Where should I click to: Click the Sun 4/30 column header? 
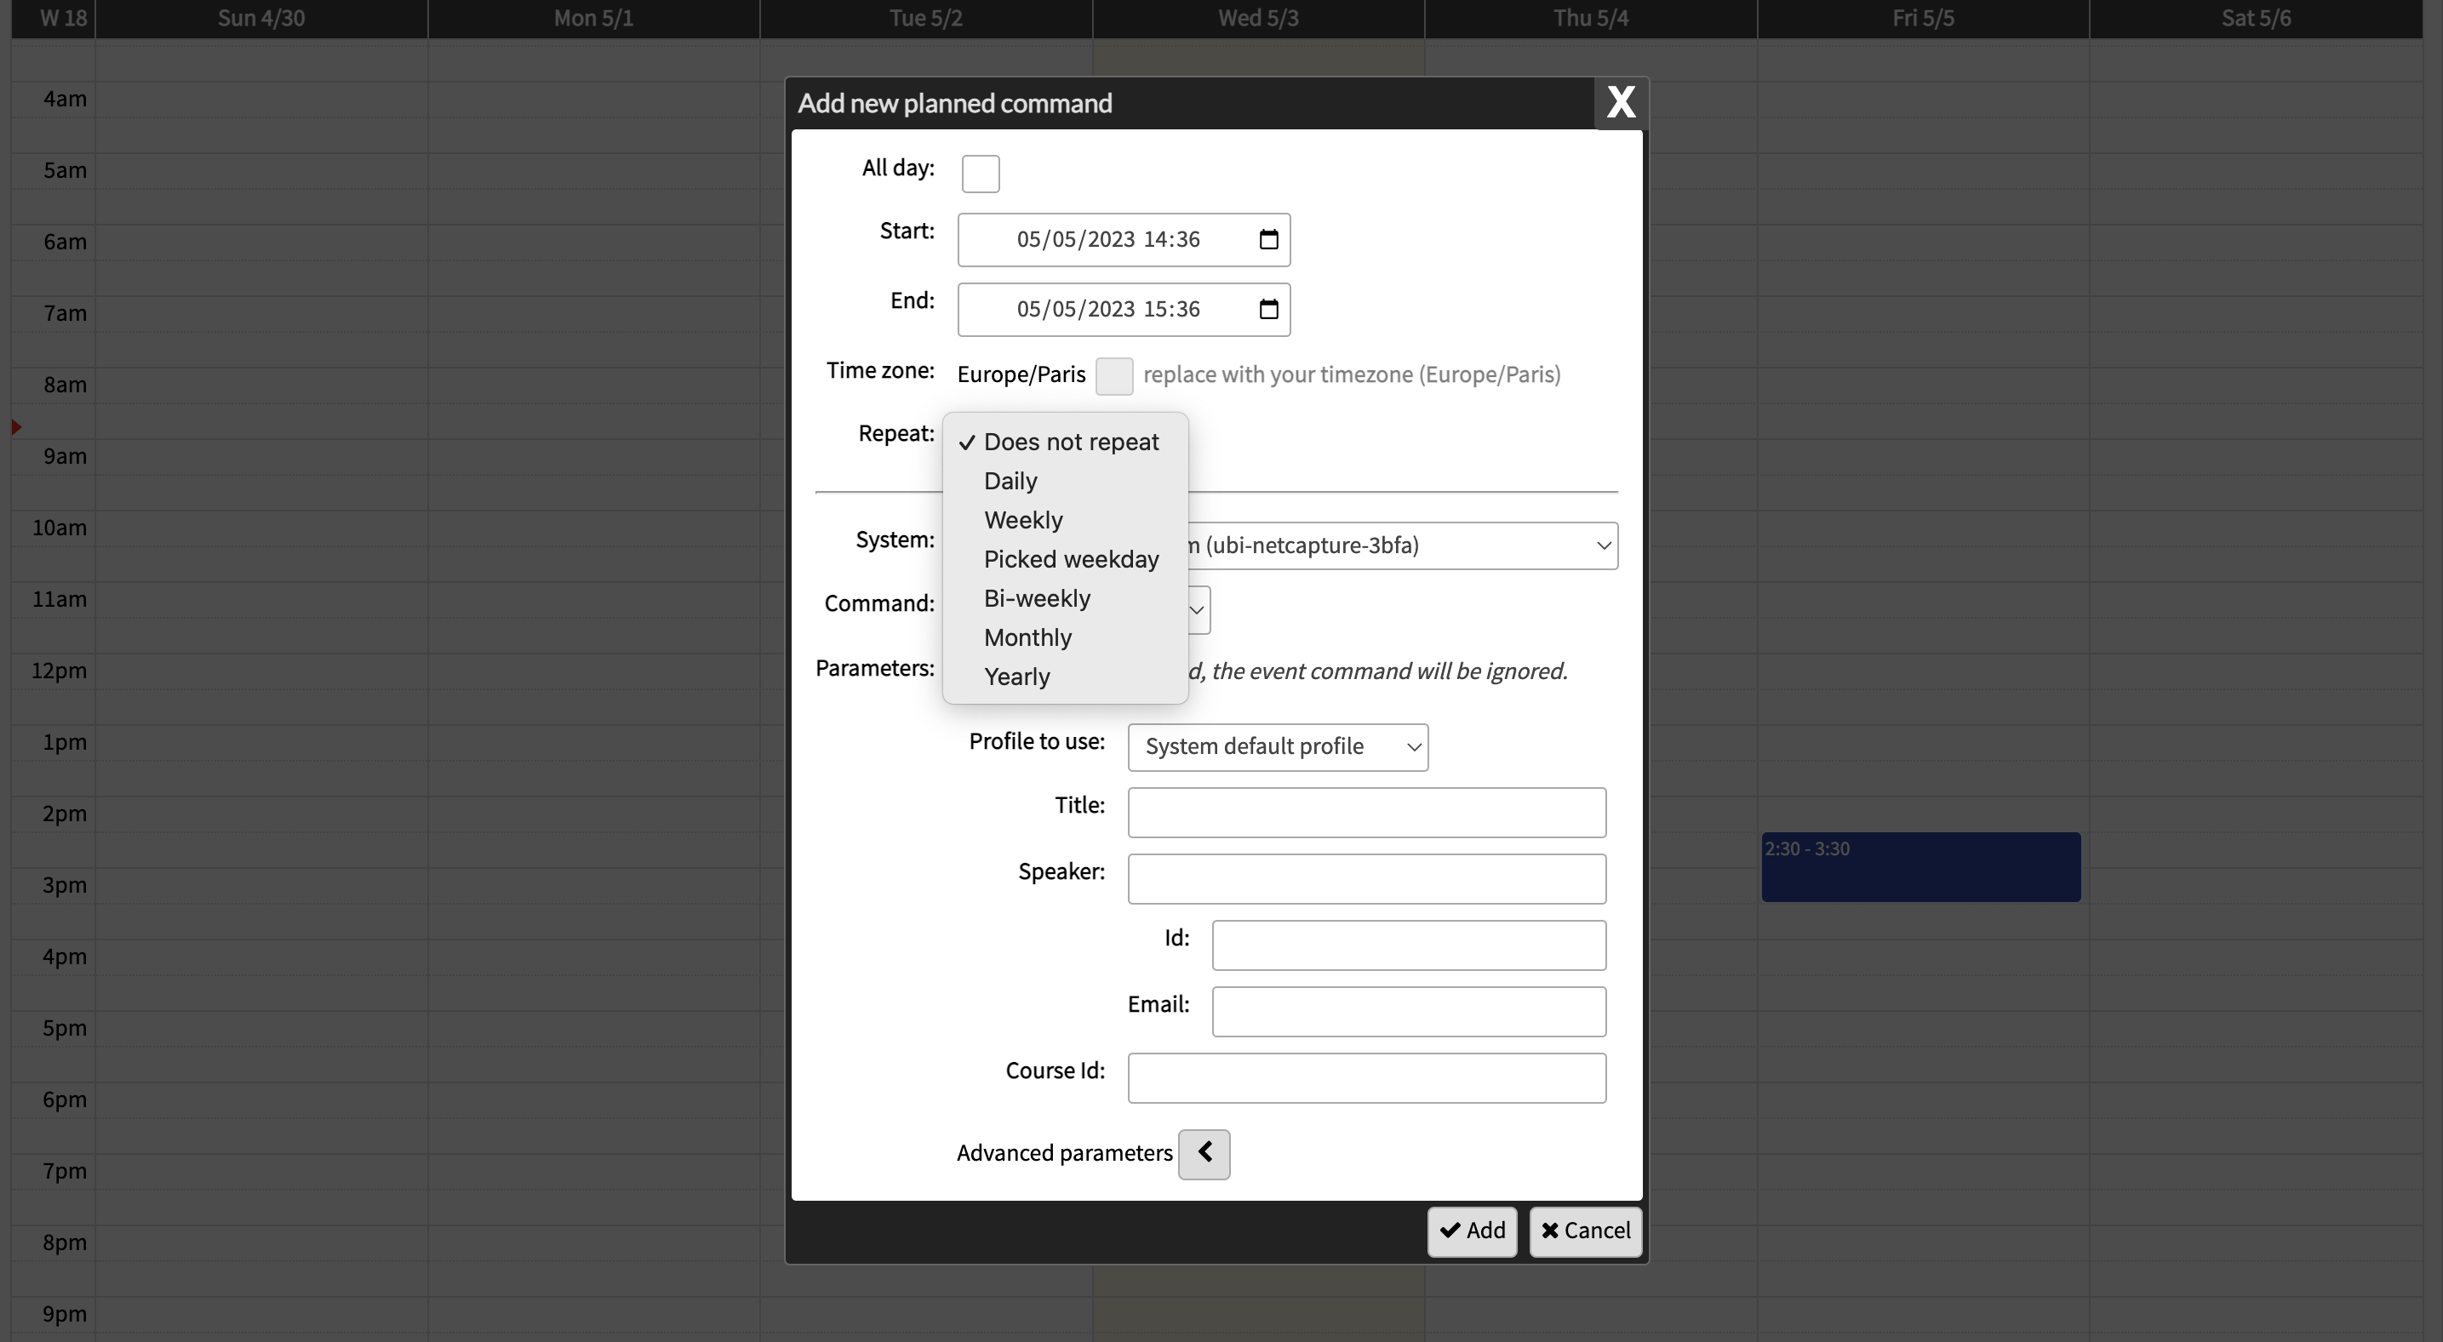click(x=260, y=19)
